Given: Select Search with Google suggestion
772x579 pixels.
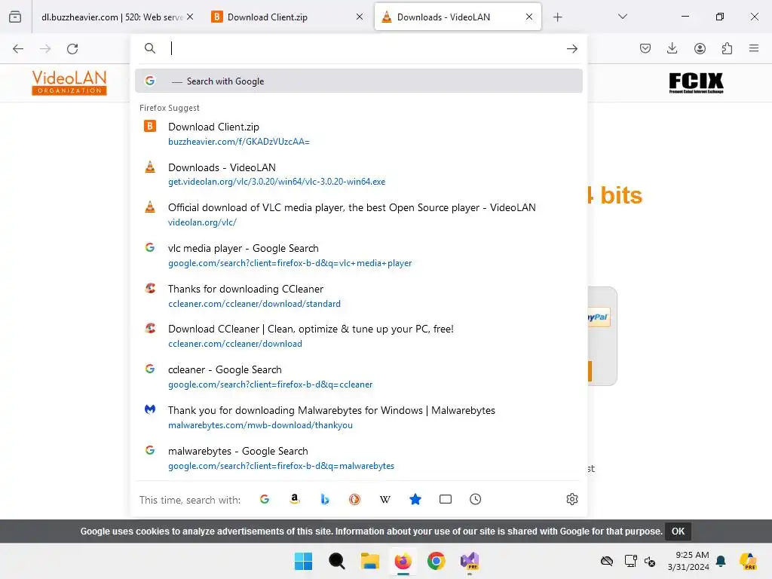Looking at the screenshot, I should pyautogui.click(x=358, y=81).
